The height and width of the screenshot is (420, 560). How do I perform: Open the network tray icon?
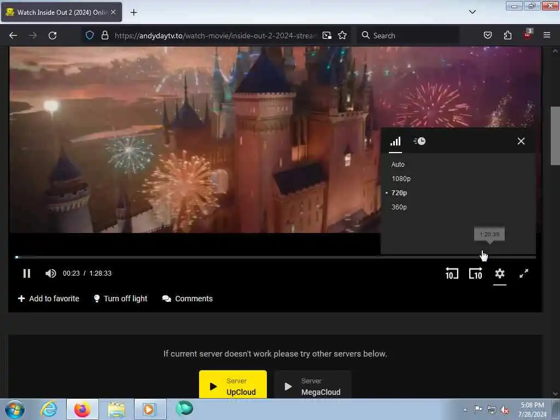click(x=492, y=410)
